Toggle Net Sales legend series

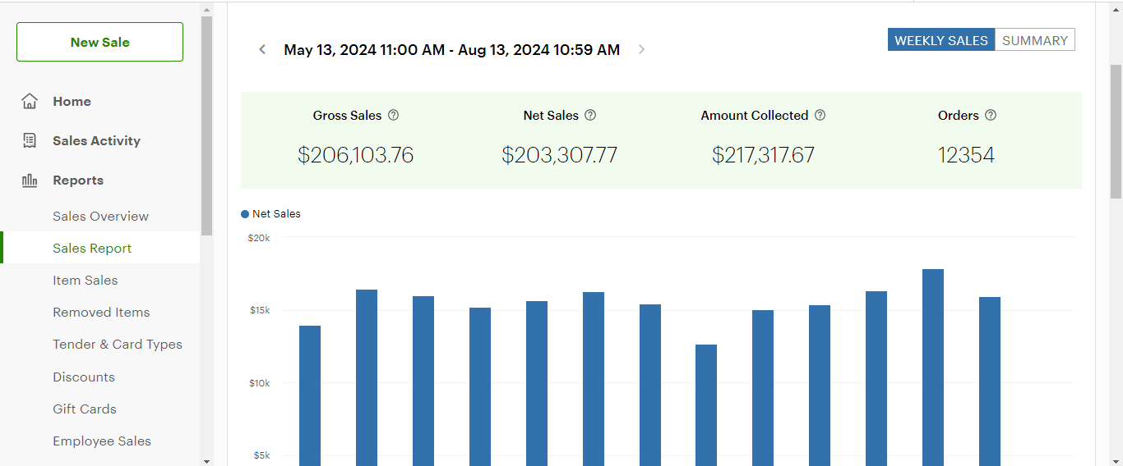(x=271, y=214)
